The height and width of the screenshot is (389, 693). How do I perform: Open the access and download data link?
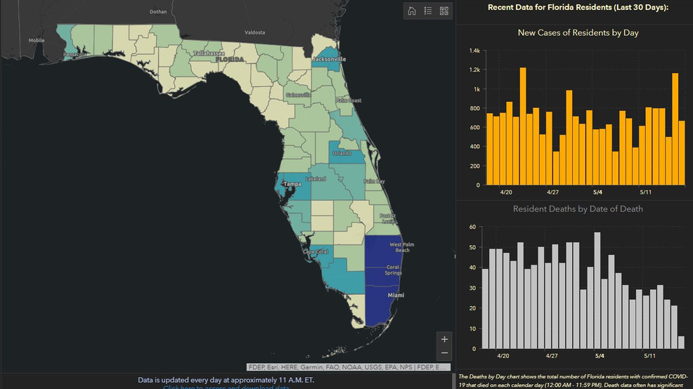[x=226, y=387]
